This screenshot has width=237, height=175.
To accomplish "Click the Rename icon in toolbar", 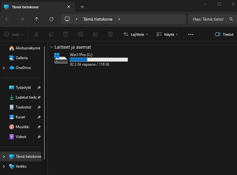I will coord(81,34).
